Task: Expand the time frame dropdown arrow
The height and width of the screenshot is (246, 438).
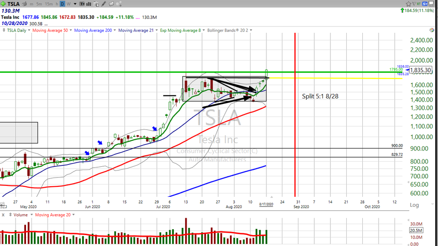Action: 74,4
